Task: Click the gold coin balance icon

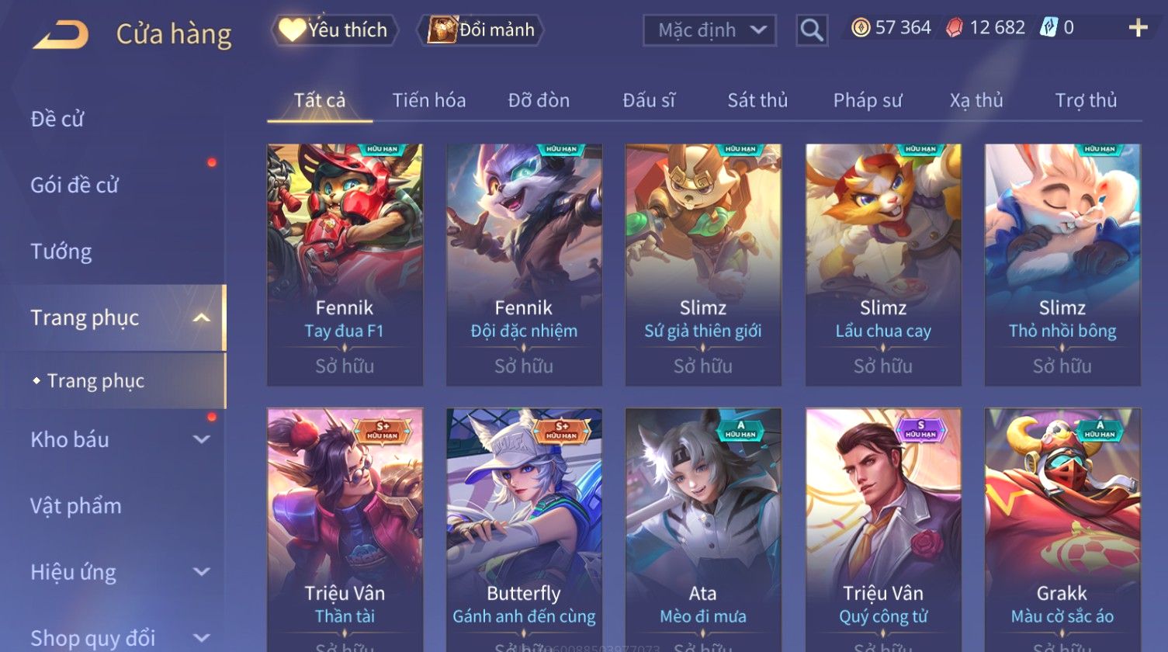Action: click(x=861, y=28)
